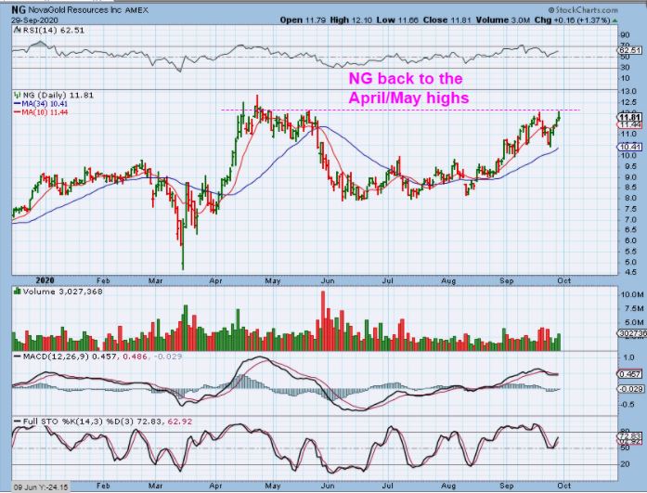Click the '20' stochastic axis label

[x=625, y=464]
